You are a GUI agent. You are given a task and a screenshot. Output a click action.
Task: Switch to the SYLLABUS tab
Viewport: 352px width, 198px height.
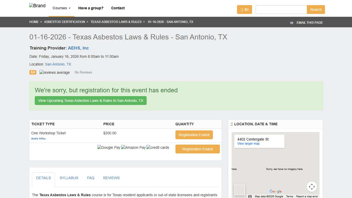(69, 178)
